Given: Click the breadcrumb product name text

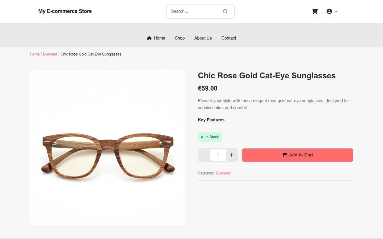Looking at the screenshot, I should coord(91,54).
